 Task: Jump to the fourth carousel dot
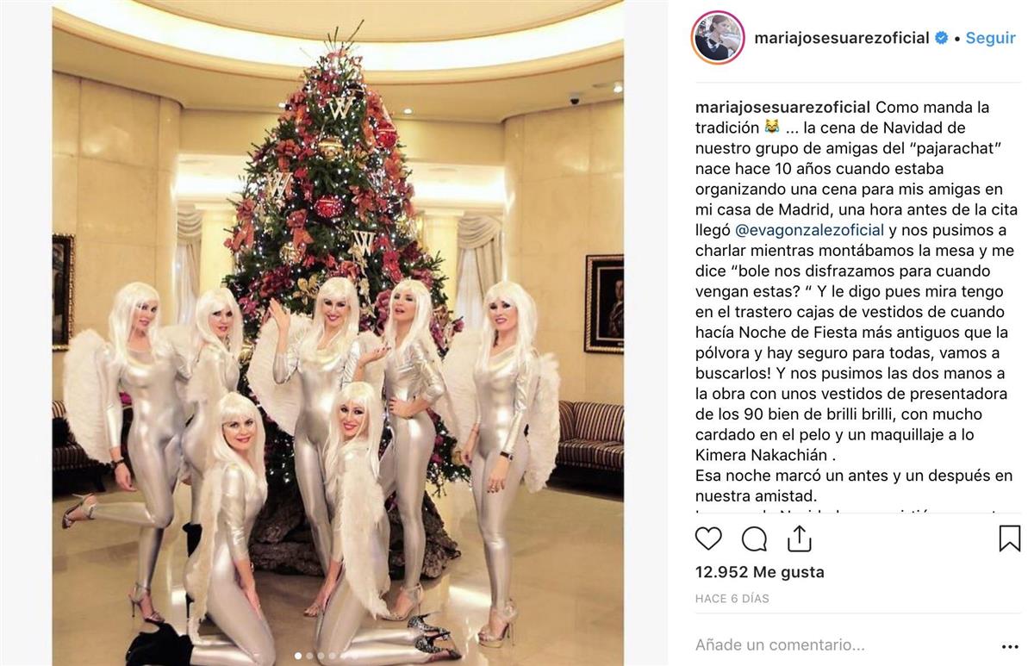(332, 656)
